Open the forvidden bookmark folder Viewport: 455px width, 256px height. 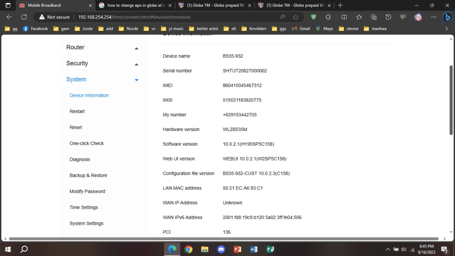coord(254,29)
